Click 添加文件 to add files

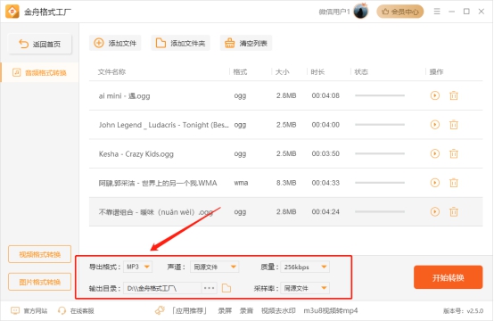tap(115, 43)
